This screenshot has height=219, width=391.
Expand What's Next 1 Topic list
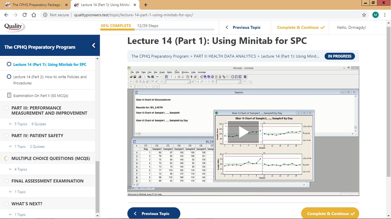click(17, 215)
